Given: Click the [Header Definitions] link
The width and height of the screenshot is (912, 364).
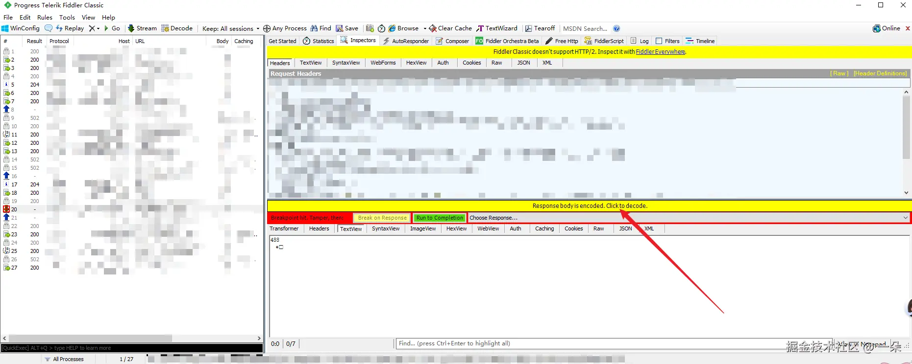Looking at the screenshot, I should click(x=880, y=73).
